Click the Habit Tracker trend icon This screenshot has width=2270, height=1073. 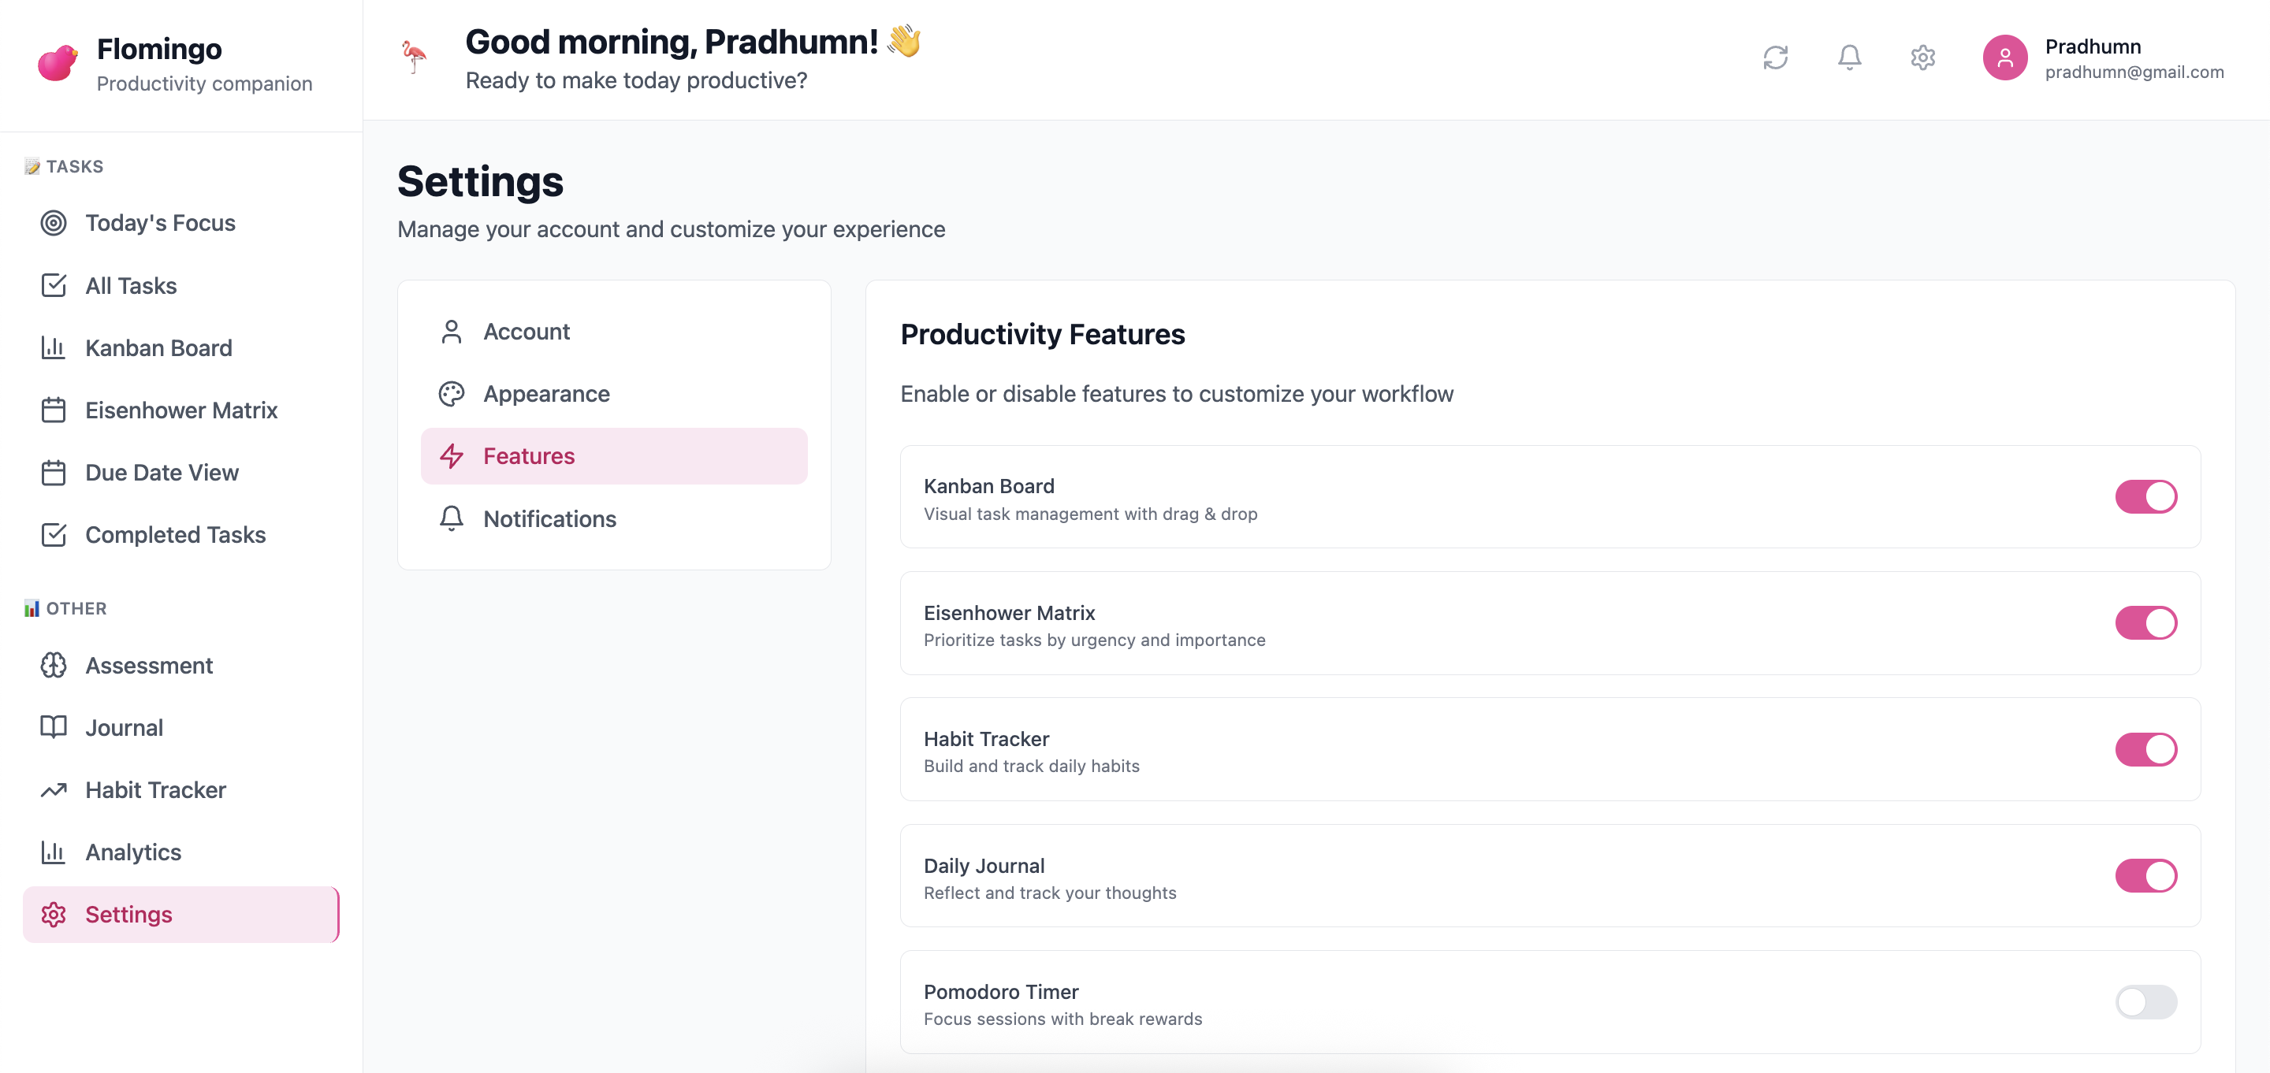click(x=54, y=790)
